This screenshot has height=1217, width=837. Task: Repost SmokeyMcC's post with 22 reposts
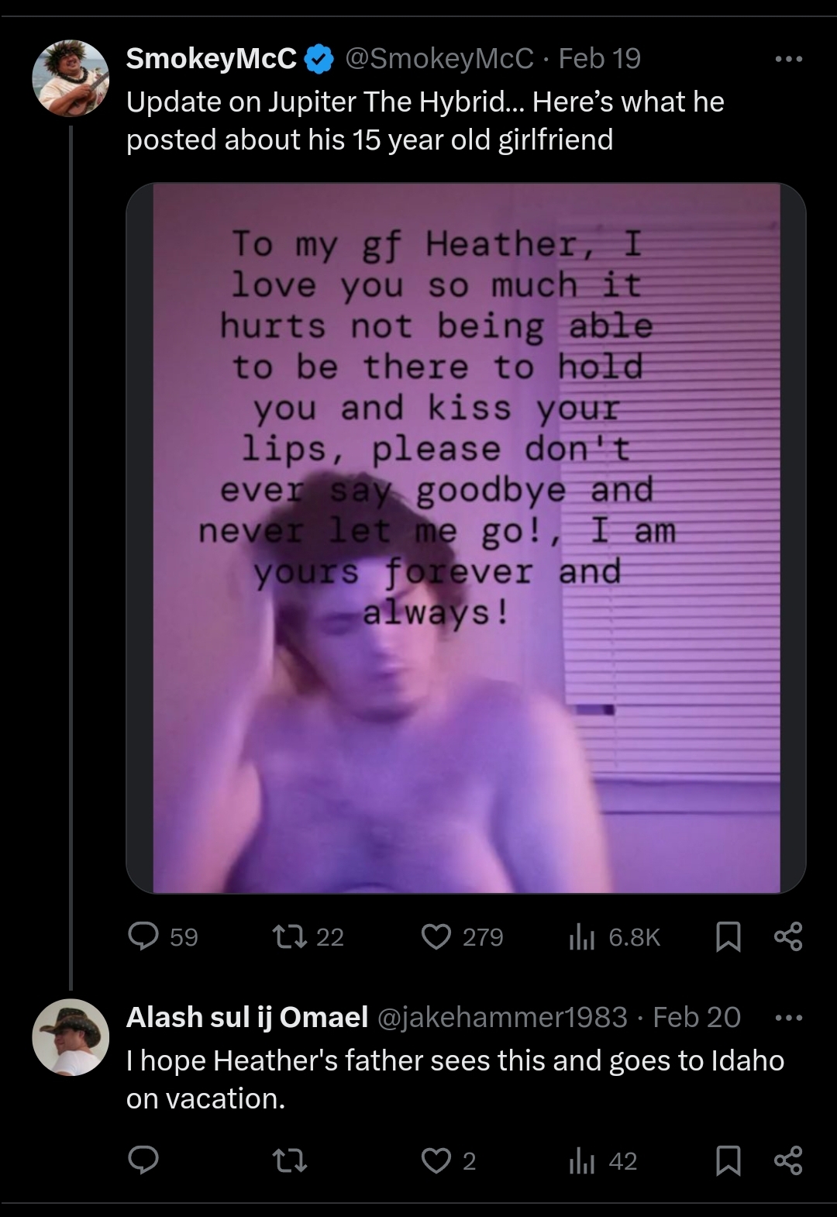307,937
